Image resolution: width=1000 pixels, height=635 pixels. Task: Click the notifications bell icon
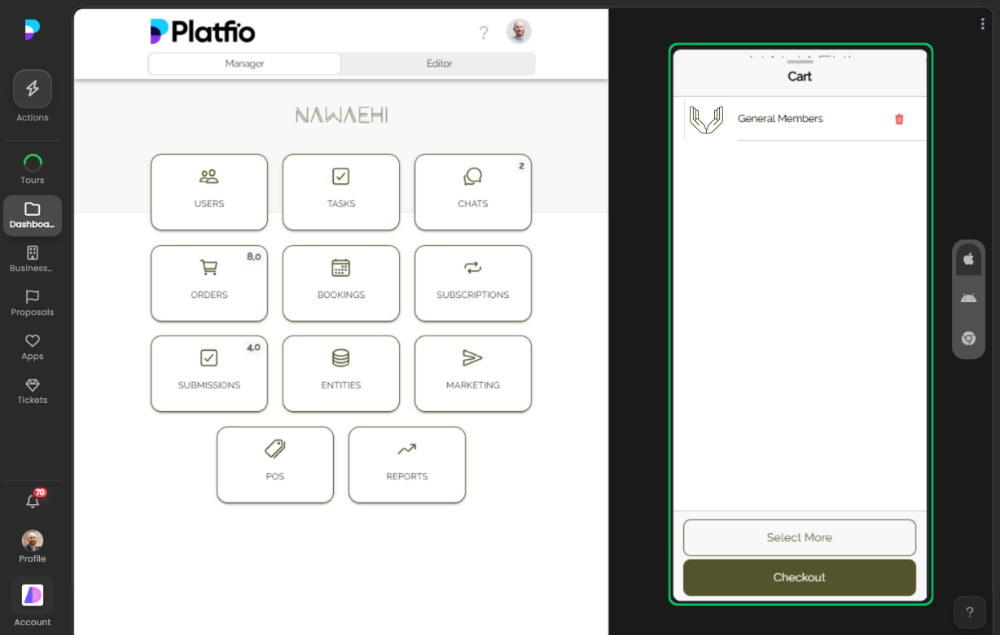point(33,501)
